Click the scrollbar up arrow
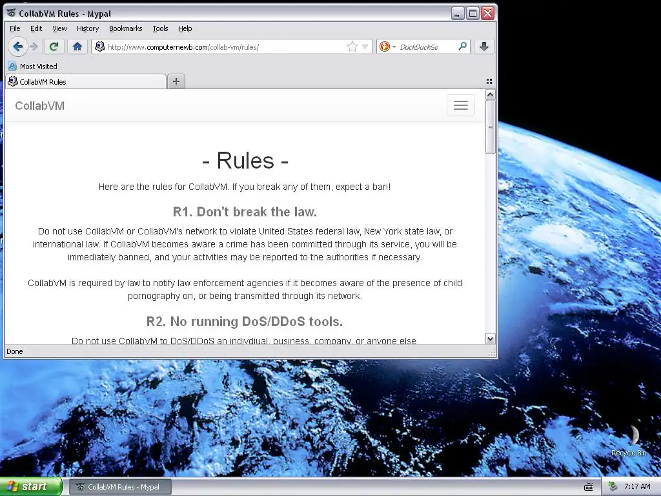The height and width of the screenshot is (496, 661). (x=490, y=94)
